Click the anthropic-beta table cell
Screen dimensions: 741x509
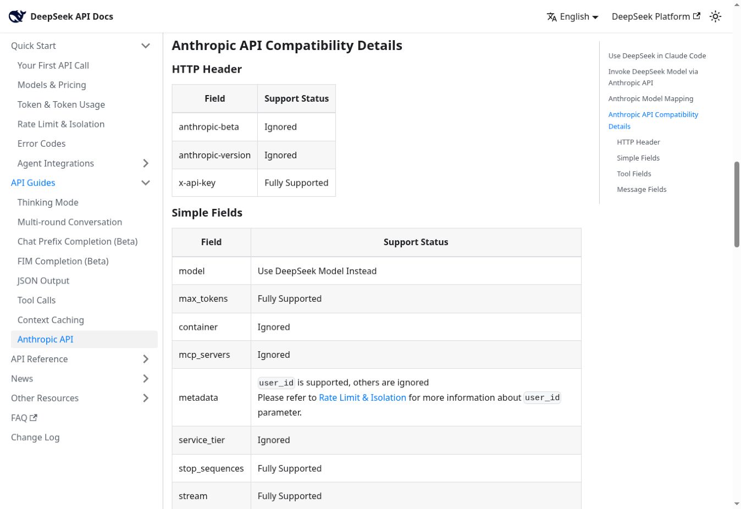coord(215,127)
